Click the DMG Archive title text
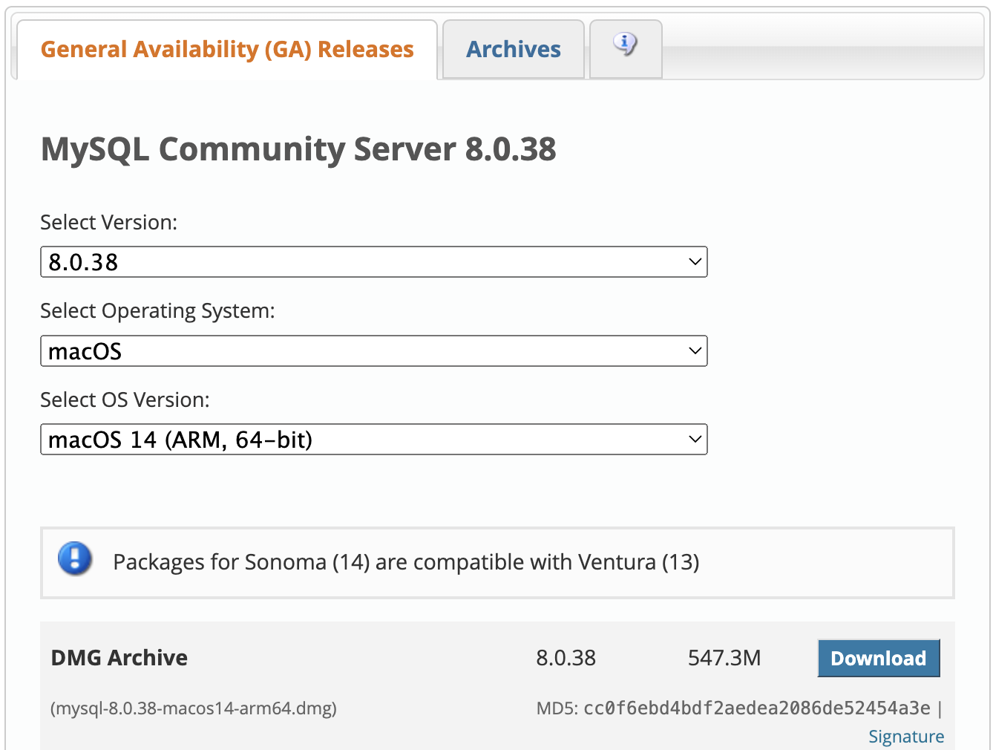The width and height of the screenshot is (993, 750). (119, 658)
